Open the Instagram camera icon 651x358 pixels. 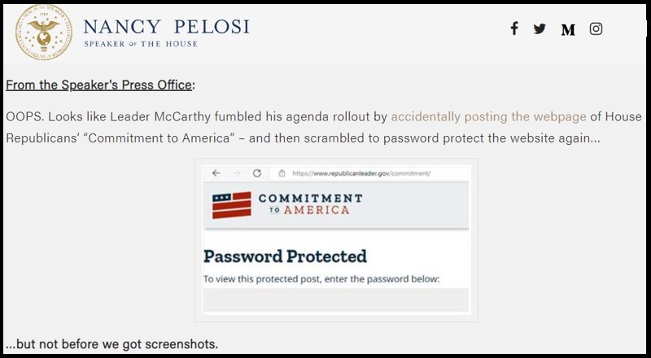596,29
